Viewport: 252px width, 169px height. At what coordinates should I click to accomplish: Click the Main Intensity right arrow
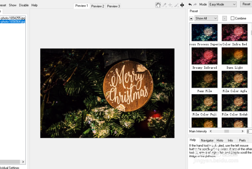(x=242, y=131)
